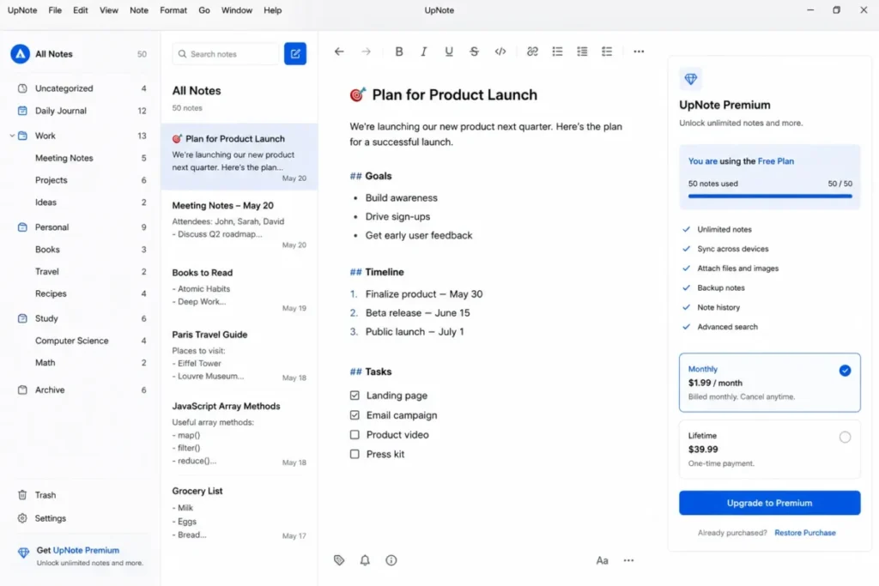
Task: Open the JavaScript Array Methods note
Action: [239, 433]
